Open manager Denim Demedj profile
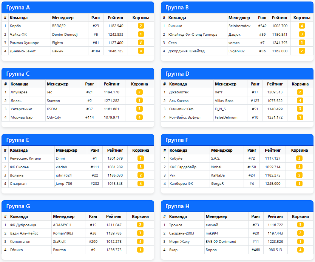The image size is (315, 262). click(65, 34)
